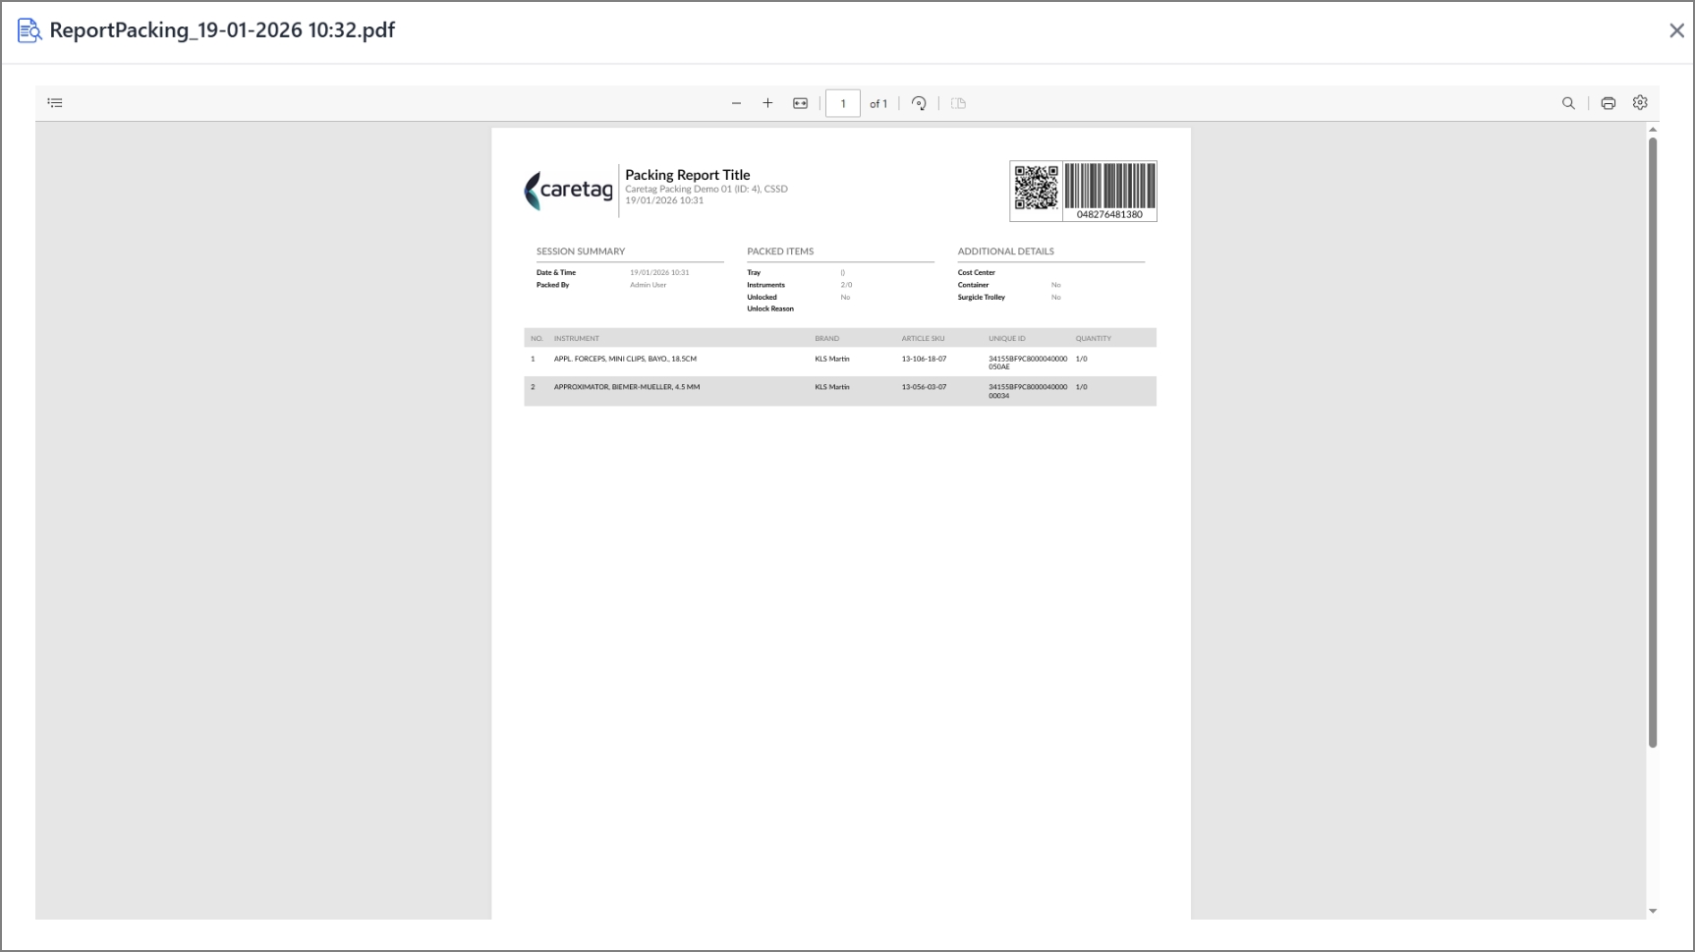
Task: Open the viewer settings gear
Action: coord(1640,102)
